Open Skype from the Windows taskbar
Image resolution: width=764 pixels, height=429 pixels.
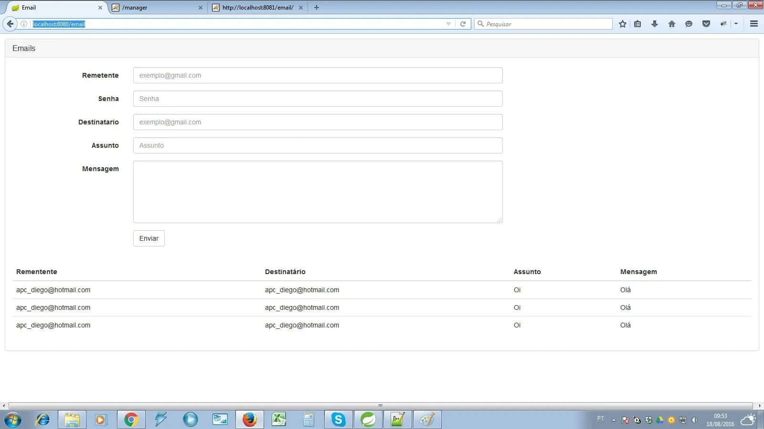[x=339, y=419]
